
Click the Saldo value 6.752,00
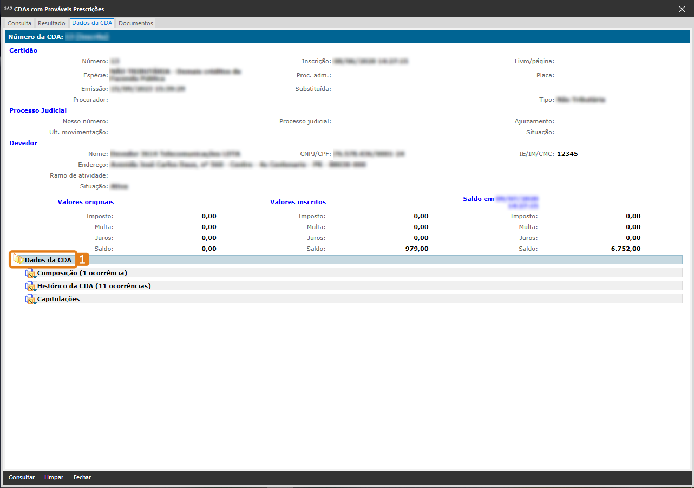click(626, 249)
